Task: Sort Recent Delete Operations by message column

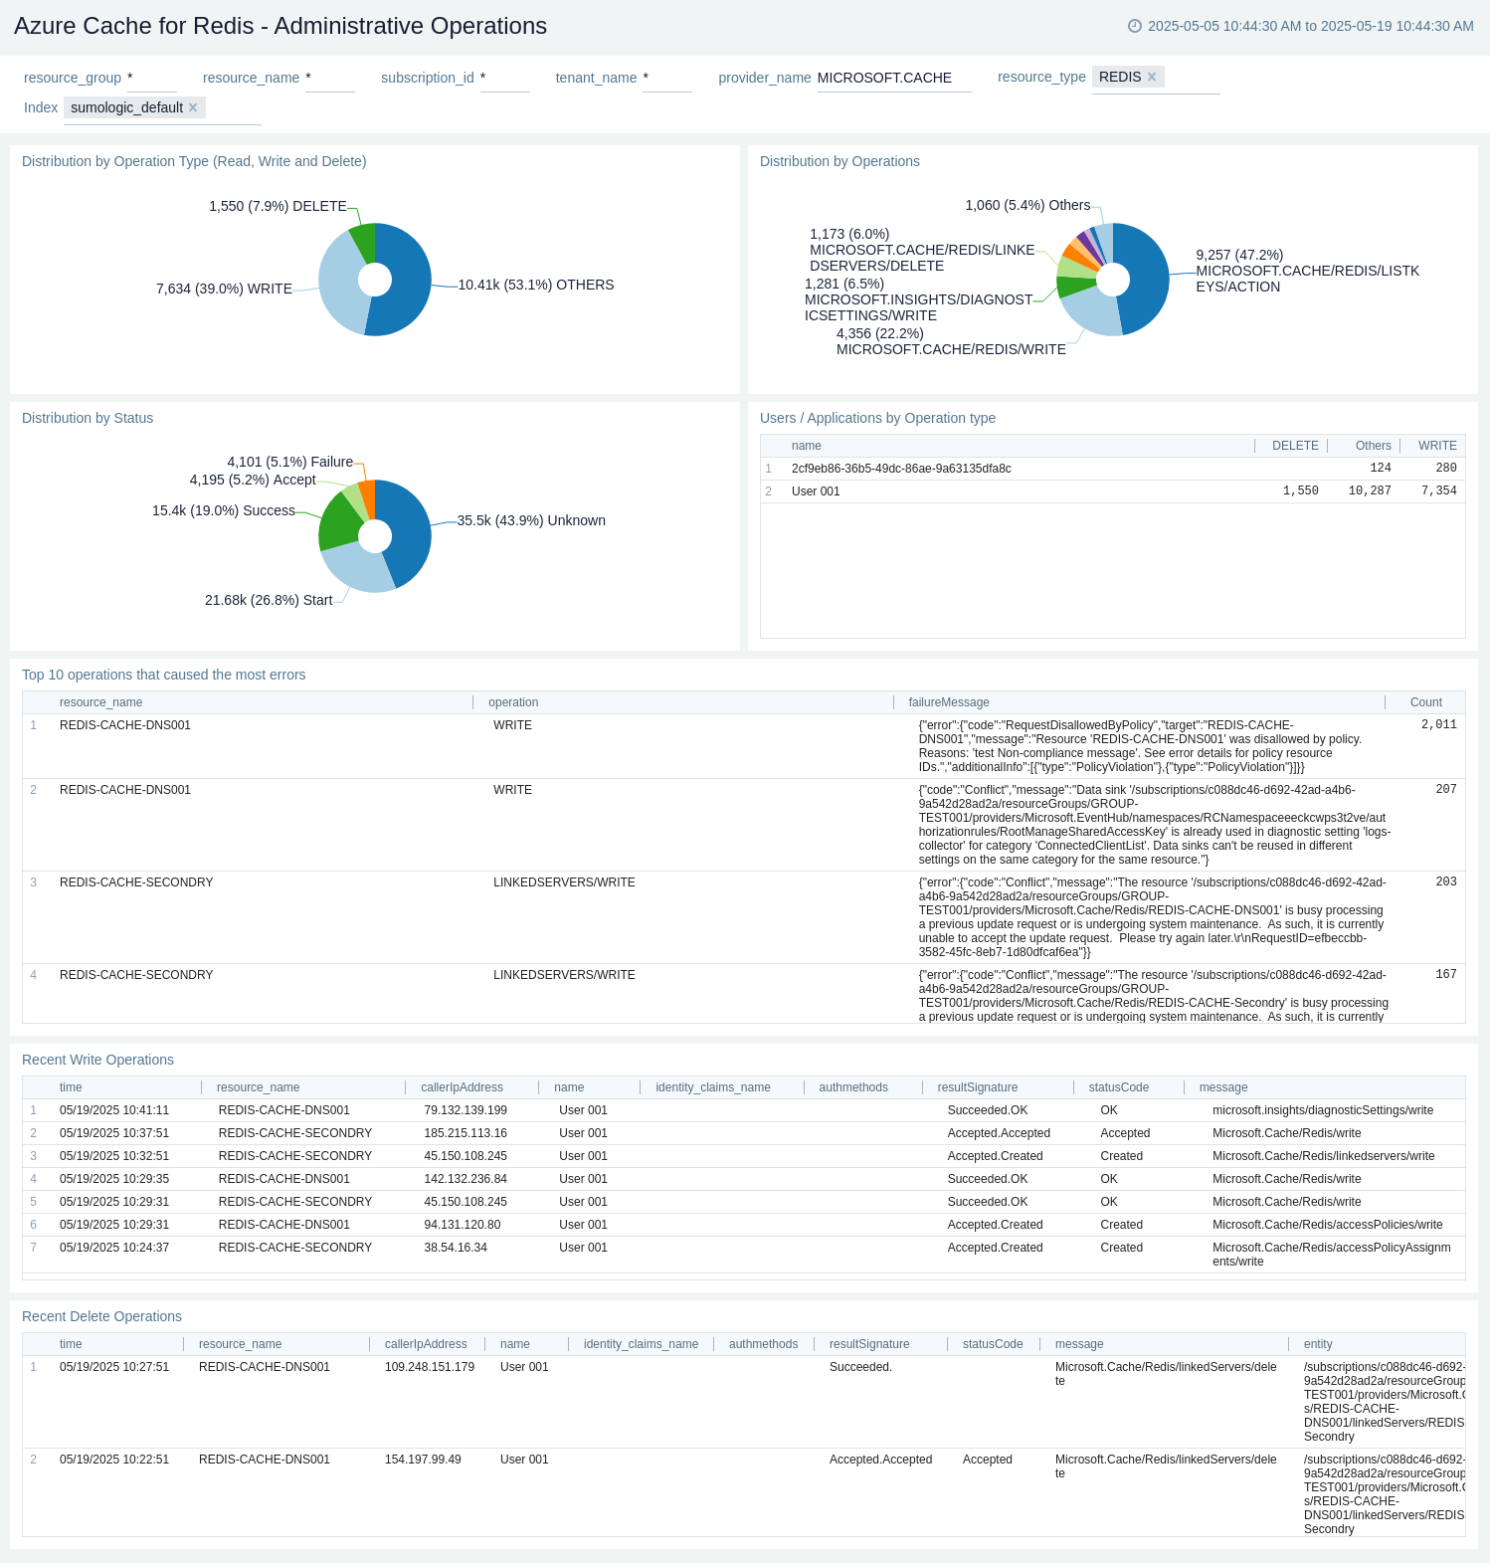Action: 1079,1344
